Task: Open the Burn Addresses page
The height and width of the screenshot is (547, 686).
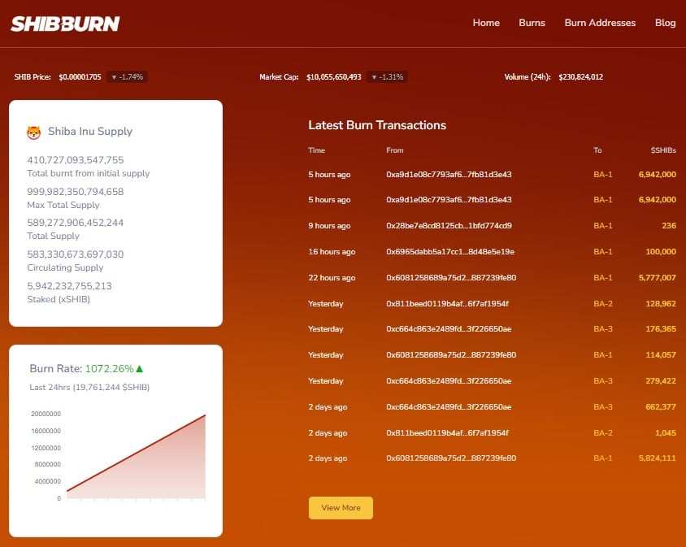Action: click(600, 23)
